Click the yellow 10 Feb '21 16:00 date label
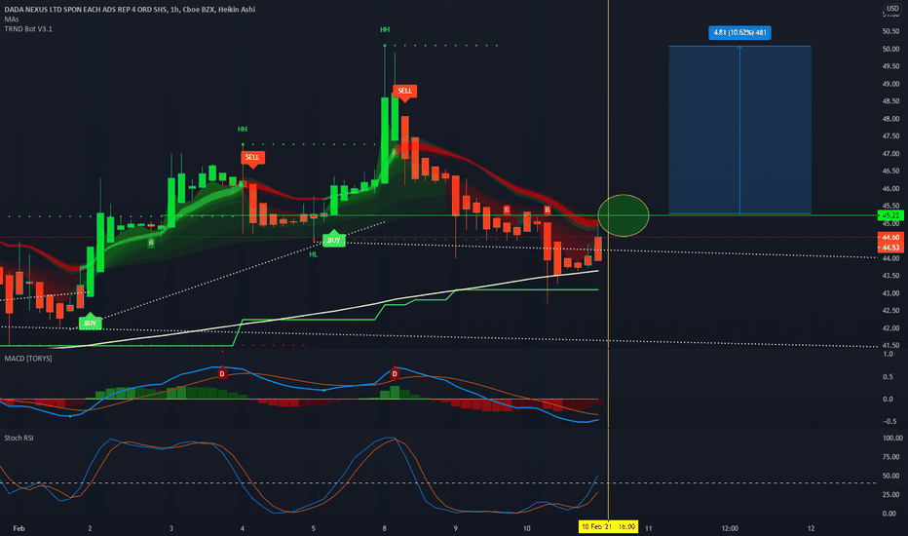 608,526
